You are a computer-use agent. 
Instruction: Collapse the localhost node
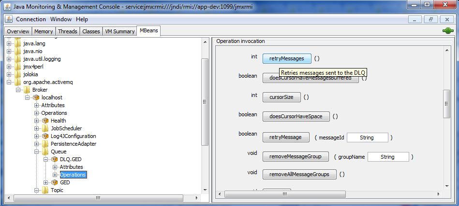pos(28,97)
